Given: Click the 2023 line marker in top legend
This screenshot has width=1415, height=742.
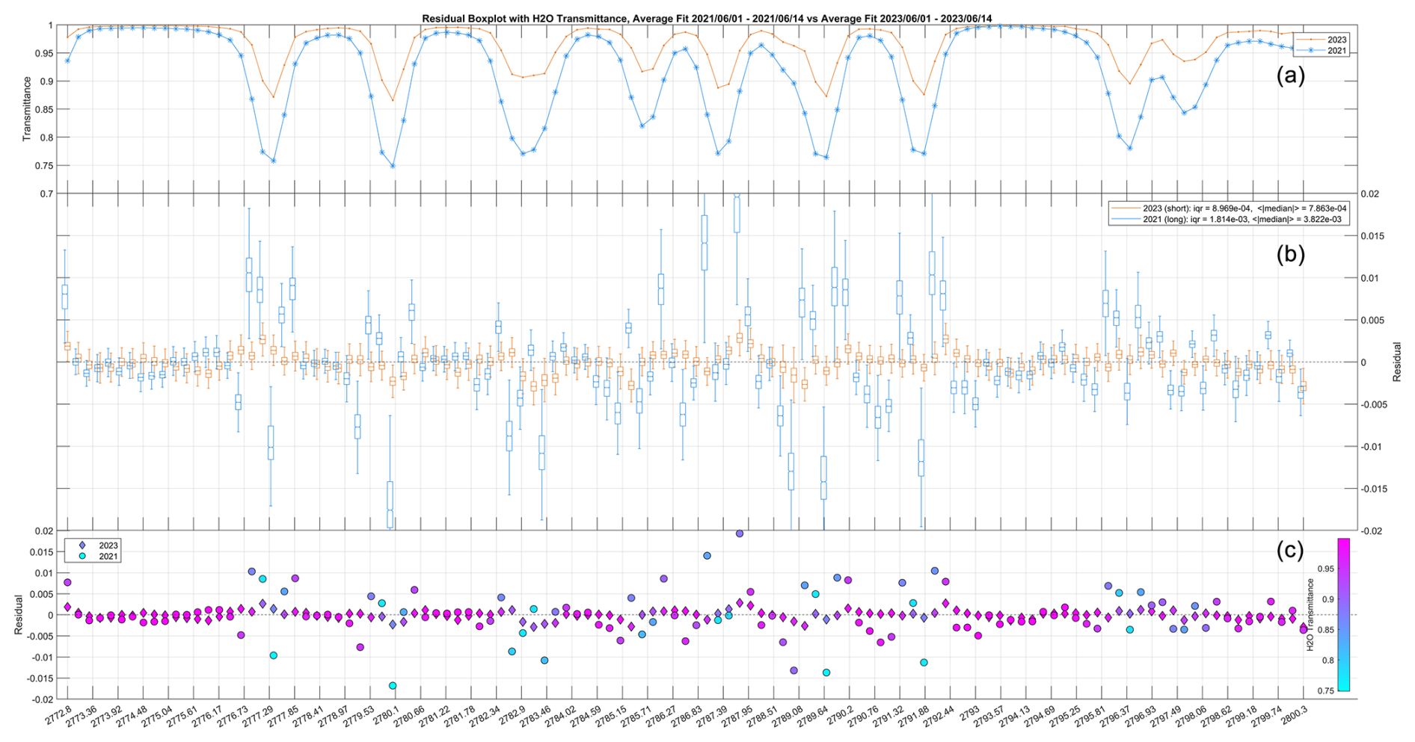Looking at the screenshot, I should tap(1309, 40).
